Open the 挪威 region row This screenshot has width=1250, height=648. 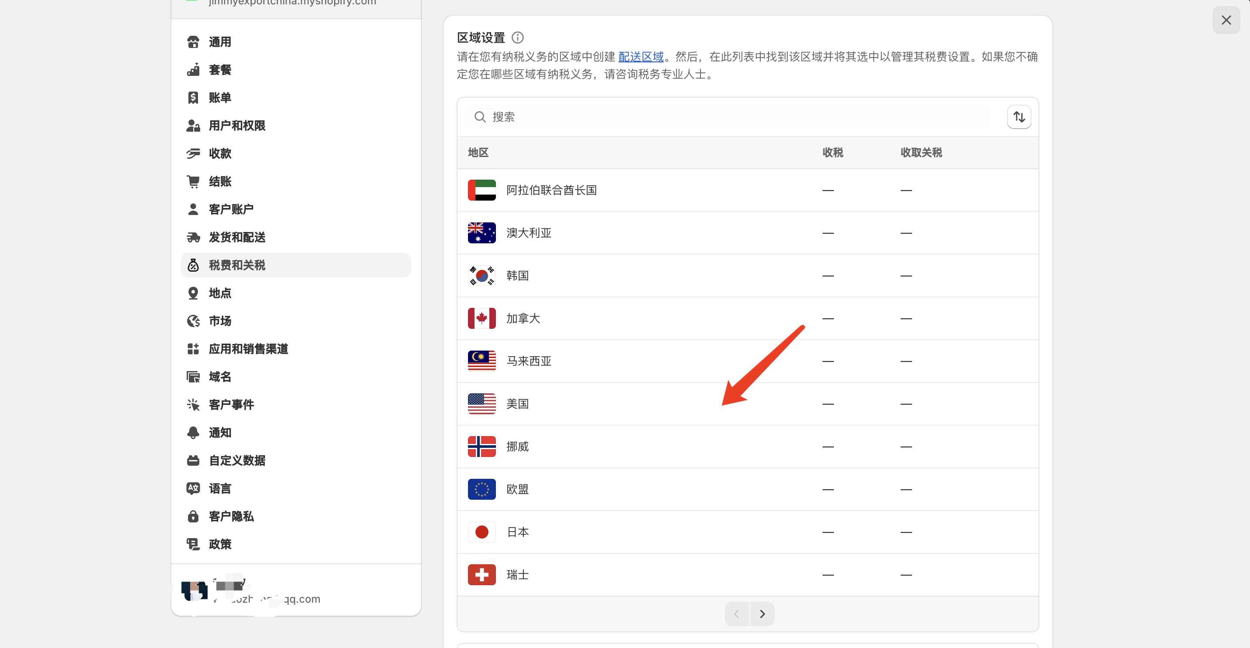(748, 447)
